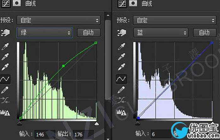Click the 输出 field showing 176
Viewport: 220px width, 140px height.
click(83, 134)
